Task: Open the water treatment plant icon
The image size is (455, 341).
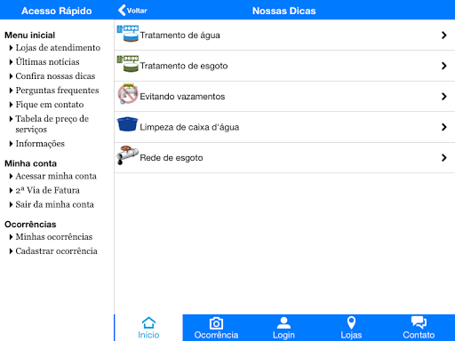Action: (x=128, y=34)
